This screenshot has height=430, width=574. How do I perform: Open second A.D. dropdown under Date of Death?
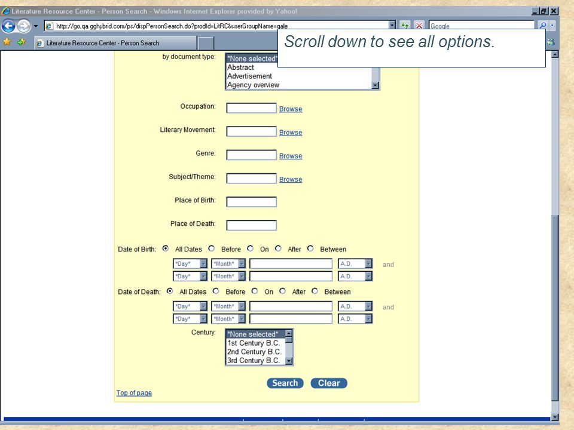(355, 319)
